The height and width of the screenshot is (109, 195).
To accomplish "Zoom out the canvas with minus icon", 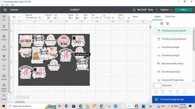I will [x=17, y=97].
